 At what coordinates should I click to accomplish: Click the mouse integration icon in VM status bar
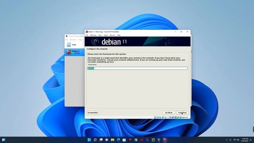pos(178,118)
